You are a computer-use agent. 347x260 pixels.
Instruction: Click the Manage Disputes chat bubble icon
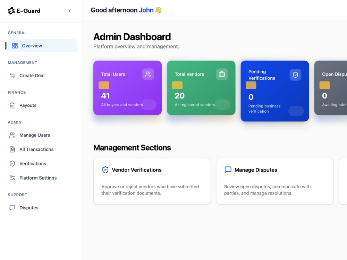pos(228,170)
